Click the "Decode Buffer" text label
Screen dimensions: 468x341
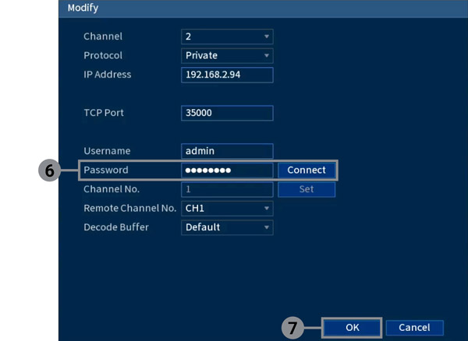tap(115, 227)
